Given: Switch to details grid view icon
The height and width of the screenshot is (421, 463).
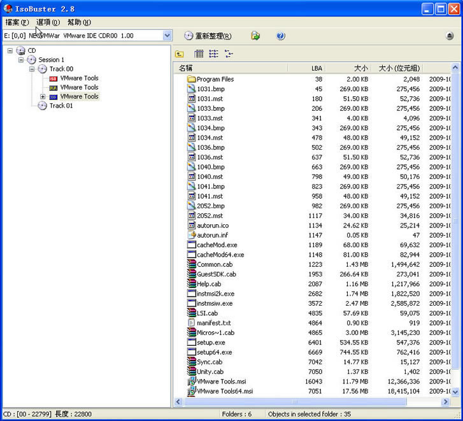Looking at the screenshot, I should [199, 54].
